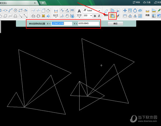Toggle italic text formatting
The width and height of the screenshot is (161, 126).
pos(99,16)
